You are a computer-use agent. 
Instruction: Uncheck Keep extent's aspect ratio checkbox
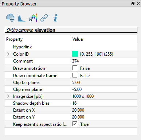pyautogui.click(x=75, y=124)
